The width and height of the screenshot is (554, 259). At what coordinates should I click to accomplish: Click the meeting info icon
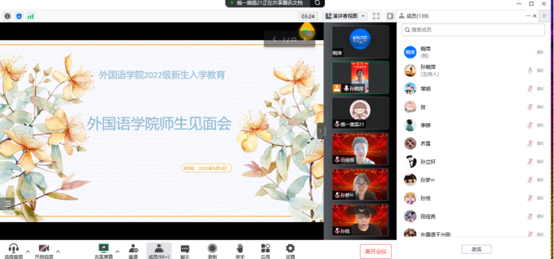8,16
